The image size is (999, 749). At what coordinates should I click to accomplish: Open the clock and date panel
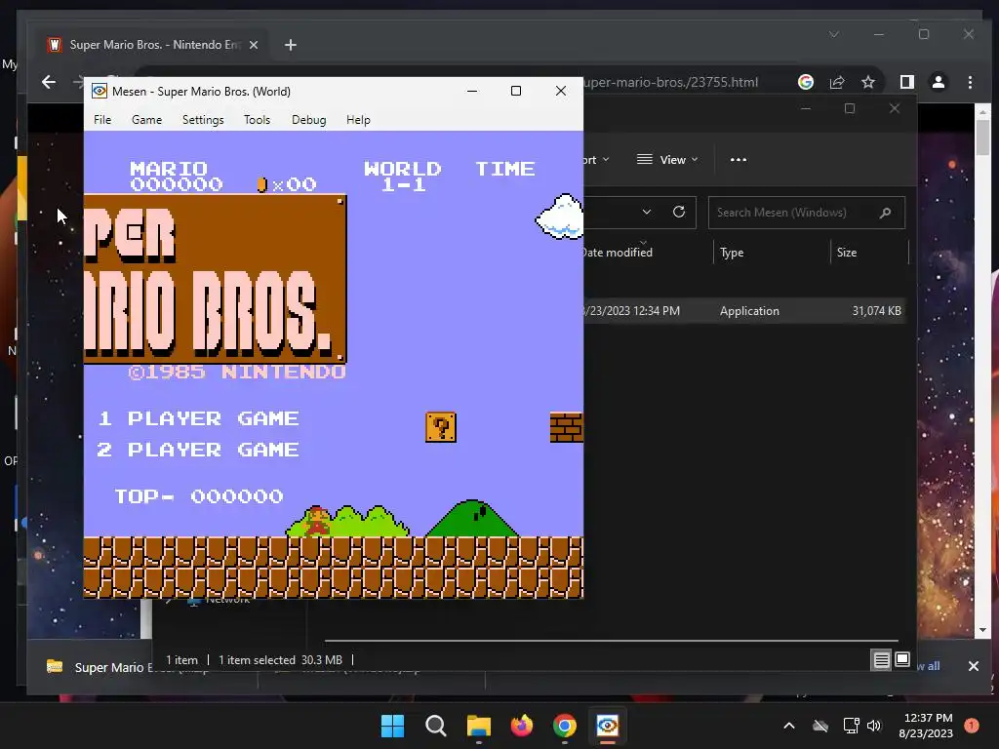(927, 726)
